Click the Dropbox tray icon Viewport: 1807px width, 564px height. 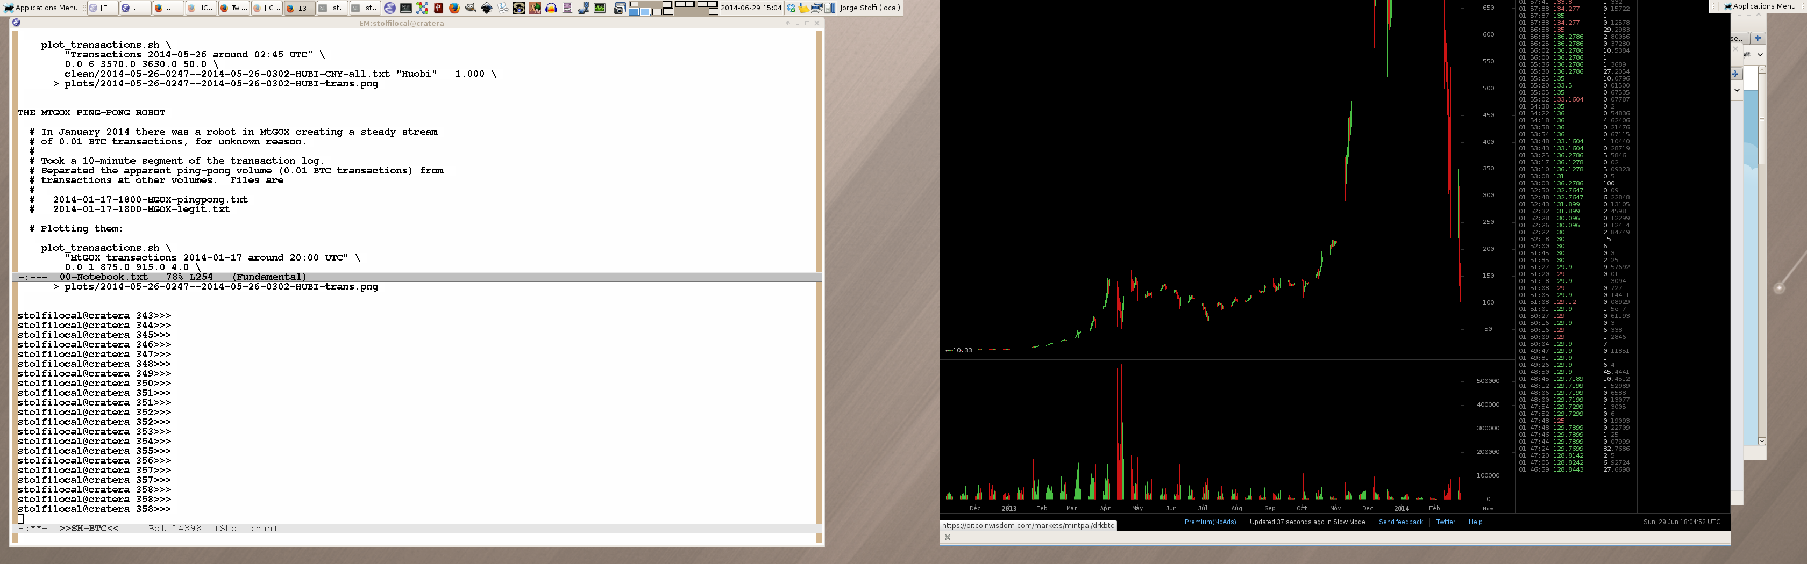point(791,9)
